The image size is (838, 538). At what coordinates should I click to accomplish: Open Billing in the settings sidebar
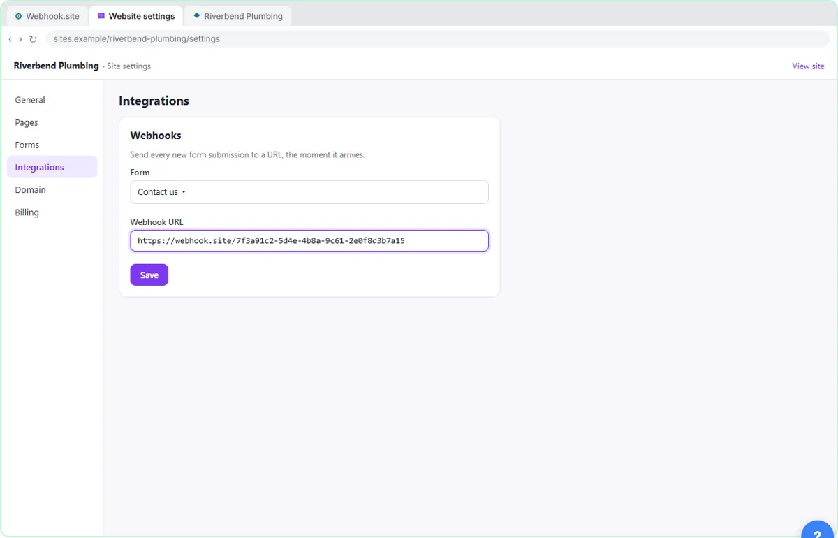(x=52, y=212)
